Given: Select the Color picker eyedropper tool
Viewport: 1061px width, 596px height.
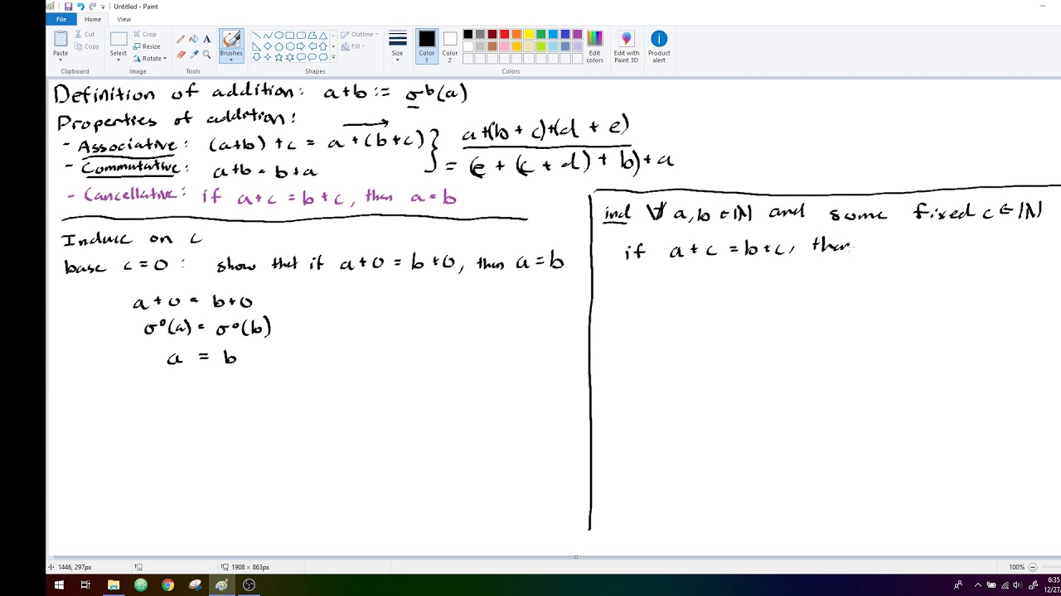Looking at the screenshot, I should click(194, 55).
